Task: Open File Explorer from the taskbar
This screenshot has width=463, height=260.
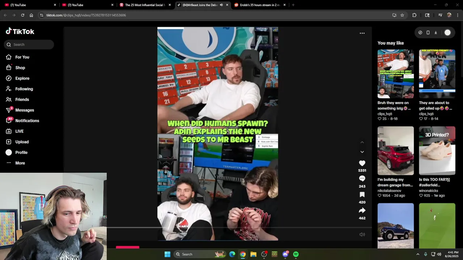Action: [x=253, y=254]
